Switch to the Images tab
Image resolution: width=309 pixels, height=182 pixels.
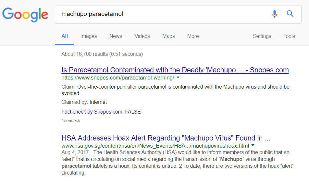pyautogui.click(x=89, y=36)
